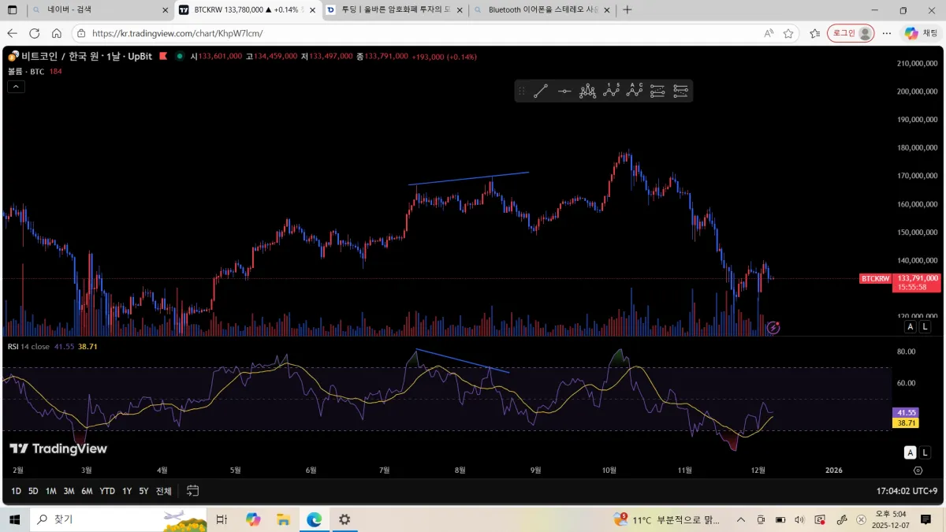Set chart range to 전체

[x=163, y=491]
